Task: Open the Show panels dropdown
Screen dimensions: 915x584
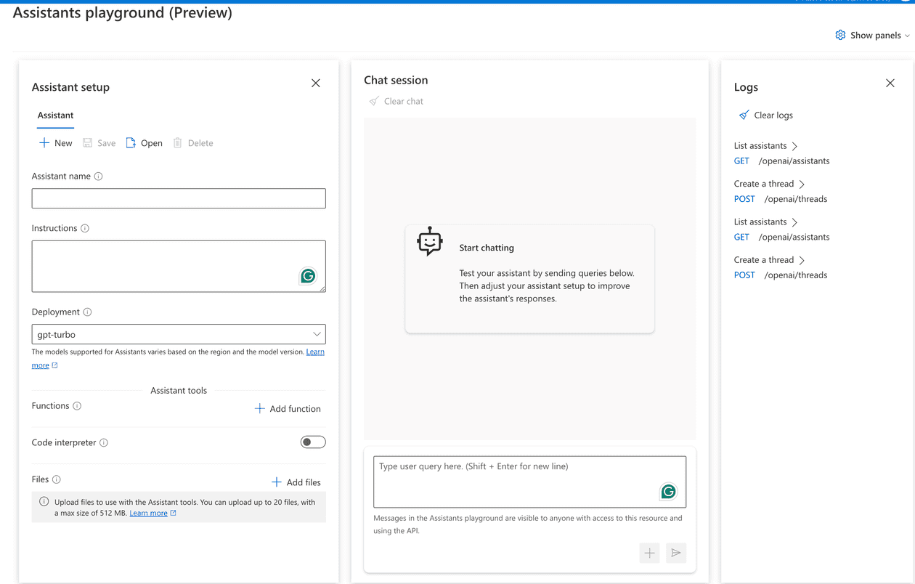Action: 872,34
